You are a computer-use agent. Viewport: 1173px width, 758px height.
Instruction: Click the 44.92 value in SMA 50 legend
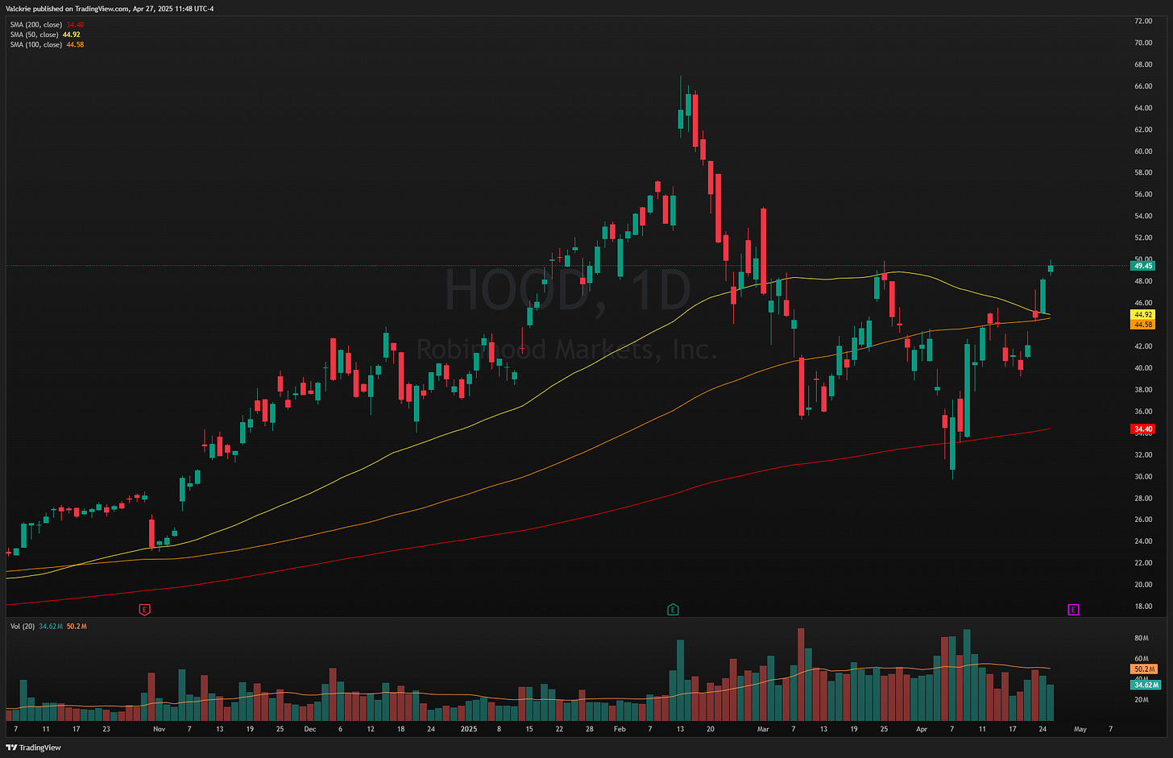(x=71, y=35)
